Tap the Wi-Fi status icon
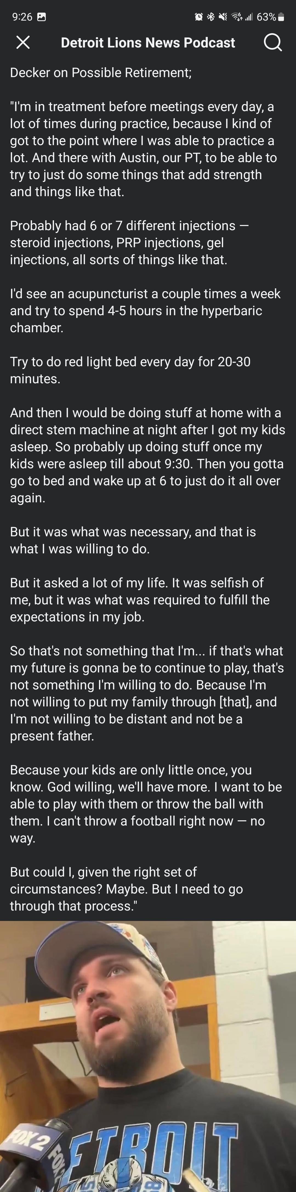This screenshot has width=296, height=1192. (x=237, y=17)
